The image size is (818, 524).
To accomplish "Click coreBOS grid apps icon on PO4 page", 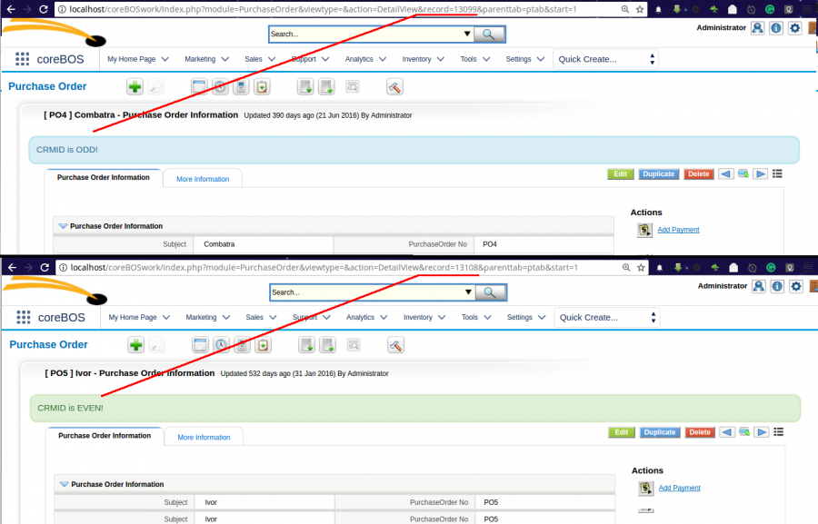I will 23,59.
